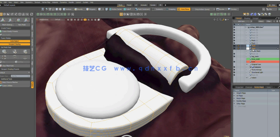Open the Add Item dropdown arrow
The image size is (280, 137).
251,21
